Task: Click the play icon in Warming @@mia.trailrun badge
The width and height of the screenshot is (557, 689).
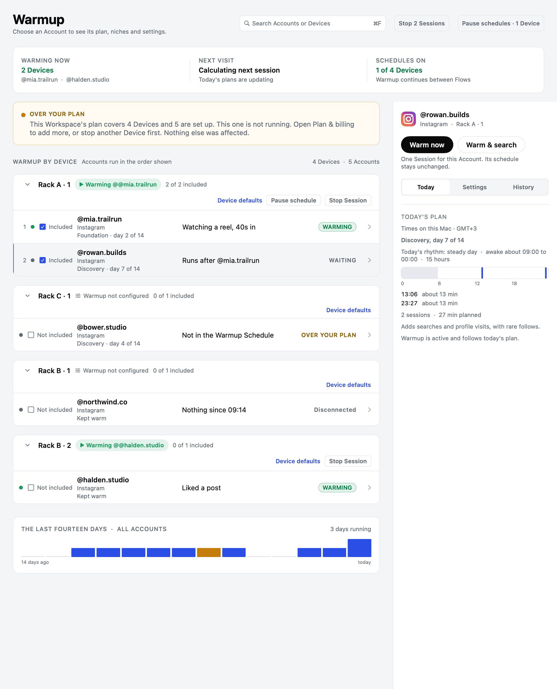Action: (x=81, y=184)
